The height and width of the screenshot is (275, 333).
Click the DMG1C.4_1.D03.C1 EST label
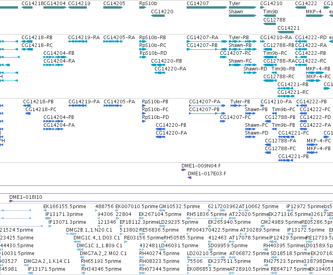click(97, 238)
